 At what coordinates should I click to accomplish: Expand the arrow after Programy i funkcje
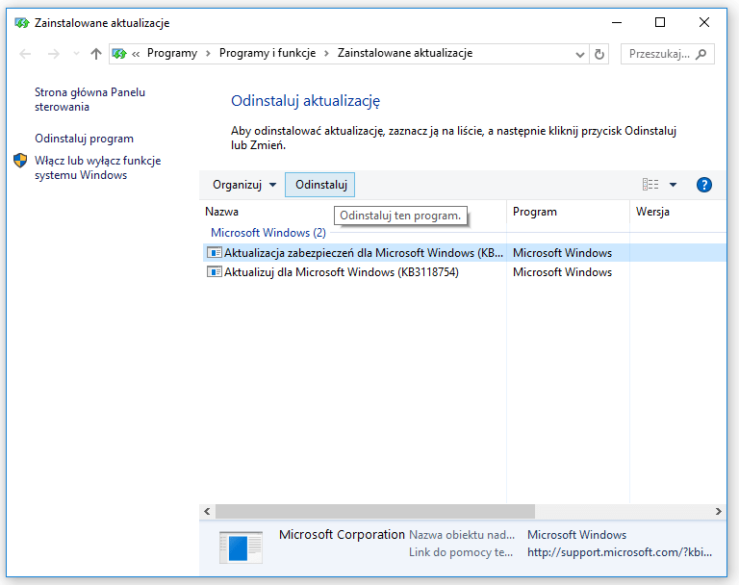[x=326, y=54]
